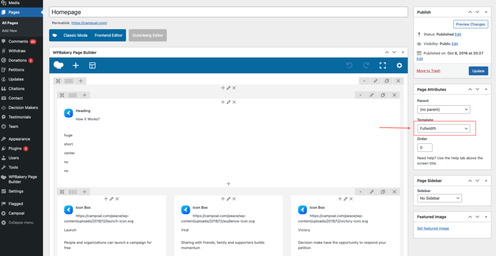Click the Homepage title input field
This screenshot has width=496, height=256.
pos(229,12)
